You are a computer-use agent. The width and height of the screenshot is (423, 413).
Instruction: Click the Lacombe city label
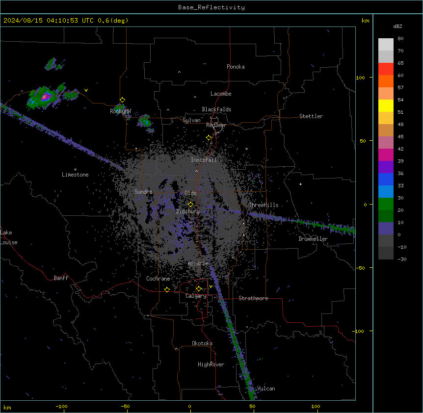tap(221, 94)
